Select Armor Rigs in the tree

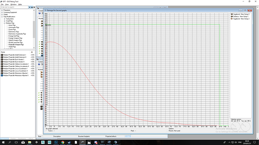(x=12, y=25)
